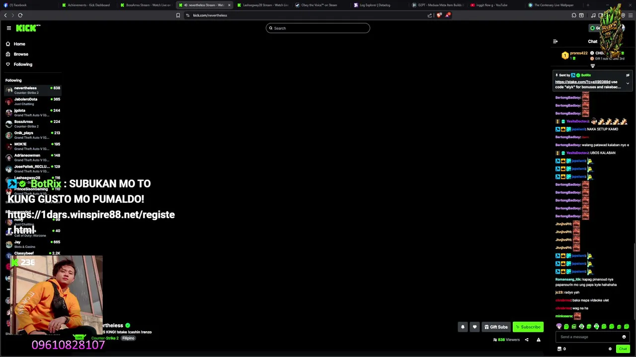The image size is (636, 357).
Task: Open jgdota channel in the Following list
Action: (x=32, y=113)
